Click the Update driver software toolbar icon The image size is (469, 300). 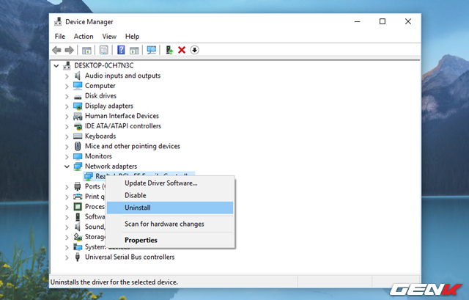pyautogui.click(x=169, y=50)
